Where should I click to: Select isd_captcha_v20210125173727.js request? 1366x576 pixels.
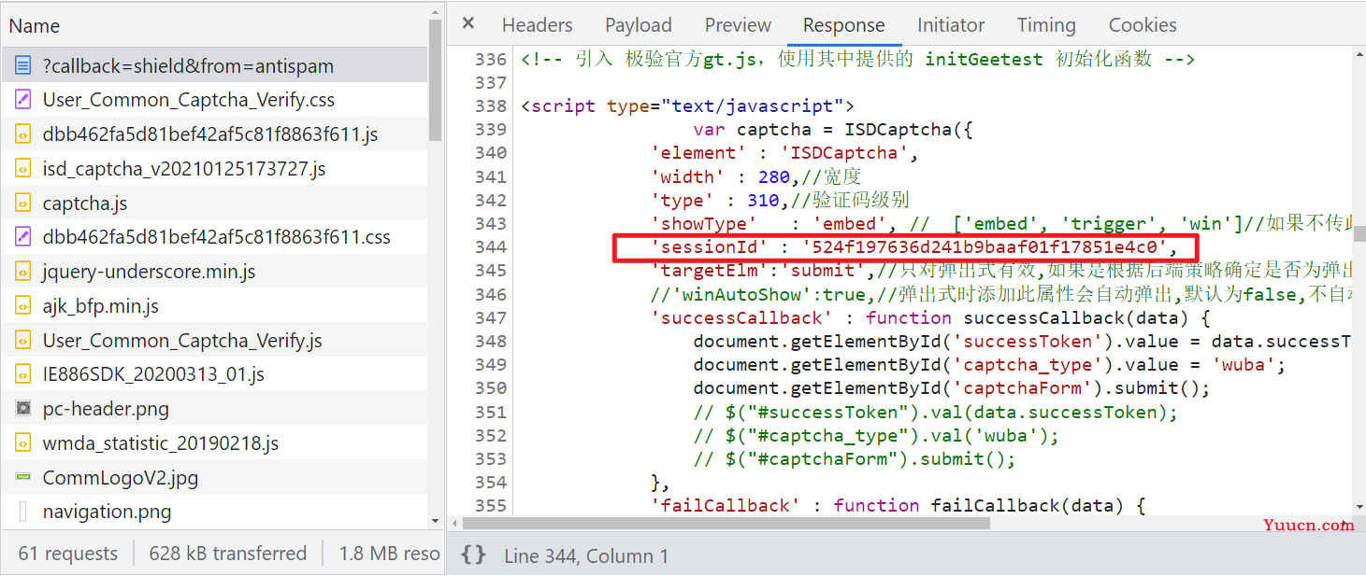pyautogui.click(x=214, y=169)
